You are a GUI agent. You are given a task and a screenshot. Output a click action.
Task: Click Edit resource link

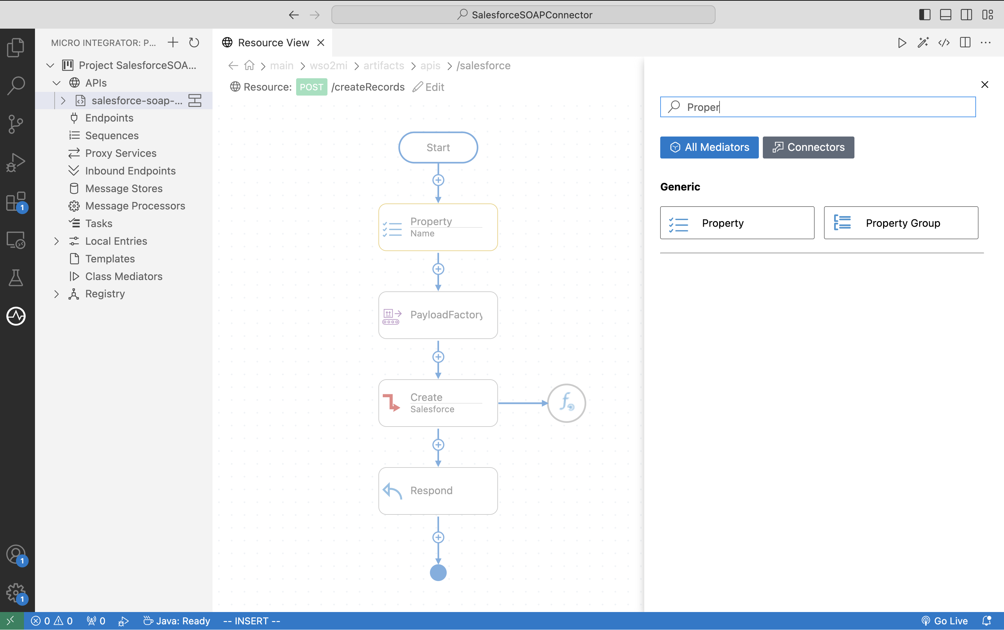click(x=428, y=87)
